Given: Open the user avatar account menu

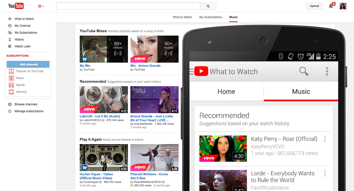Looking at the screenshot, I should [343, 6].
